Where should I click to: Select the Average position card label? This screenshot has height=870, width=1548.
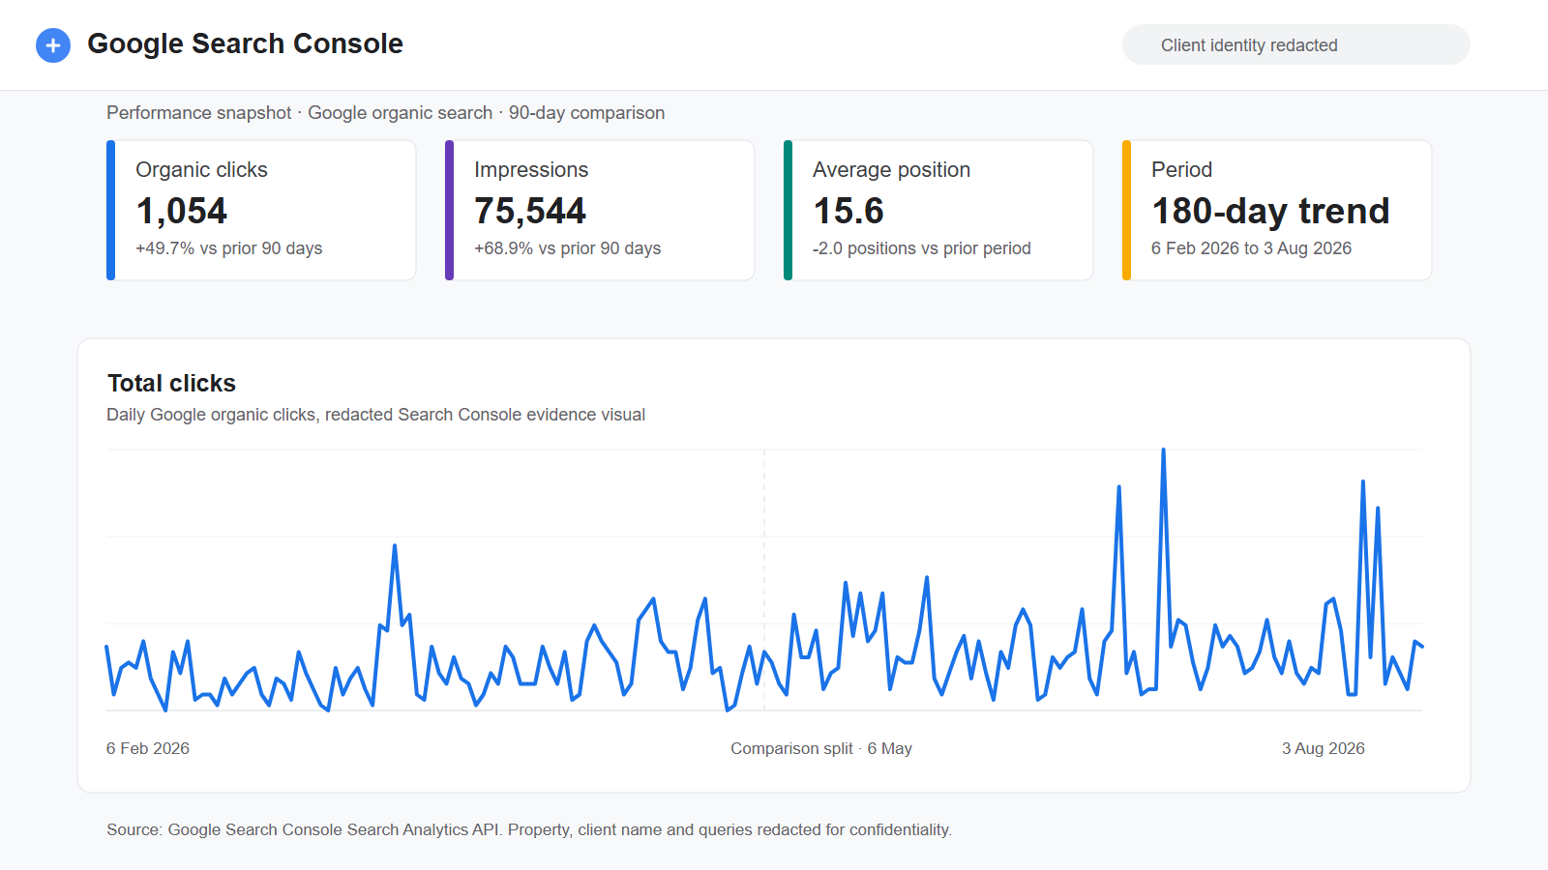pos(891,169)
